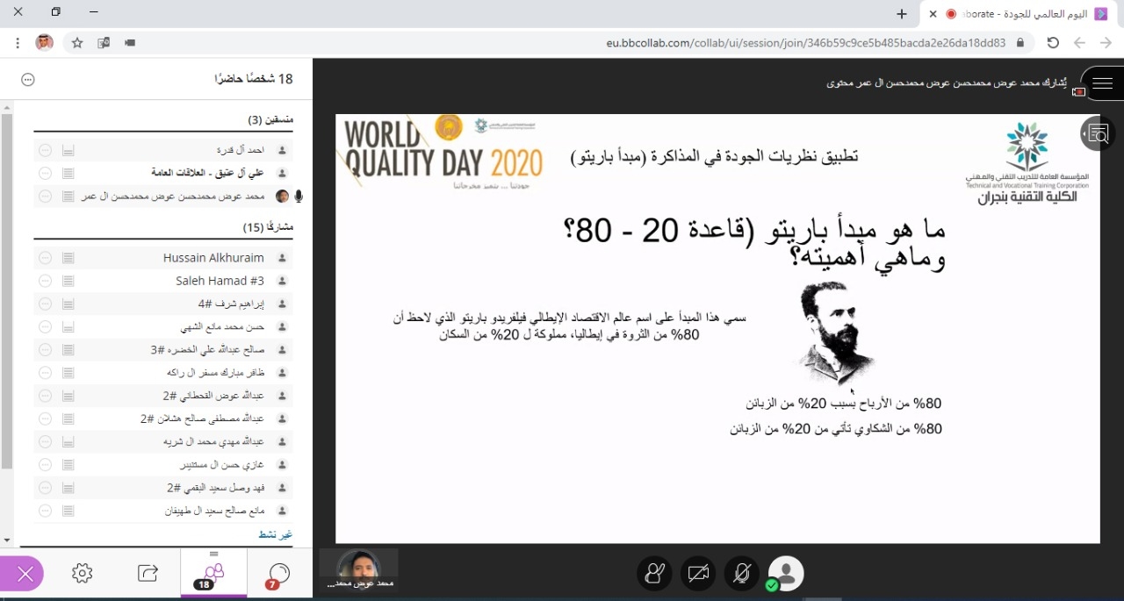This screenshot has width=1124, height=601.
Task: Open the My Settings gear panel
Action: pos(83,573)
